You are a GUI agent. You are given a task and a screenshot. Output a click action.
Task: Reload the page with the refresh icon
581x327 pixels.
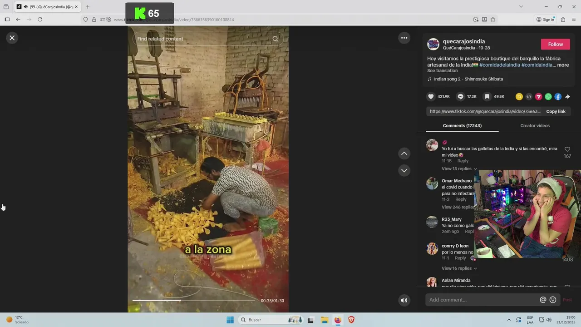[x=40, y=20]
